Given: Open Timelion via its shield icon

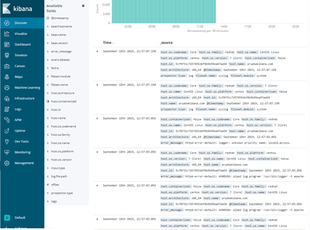Looking at the screenshot, I should pos(7,55).
